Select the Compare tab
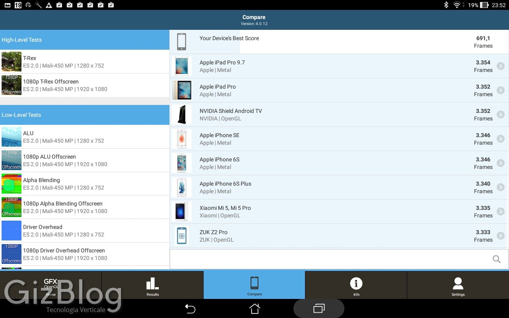Screen dimensions: 509x318 (x=254, y=285)
